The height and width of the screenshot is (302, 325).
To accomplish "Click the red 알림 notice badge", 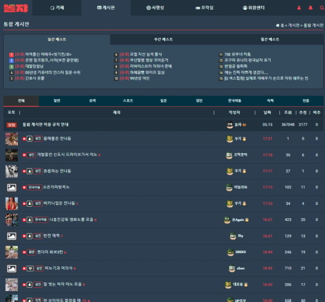I will click(11, 124).
